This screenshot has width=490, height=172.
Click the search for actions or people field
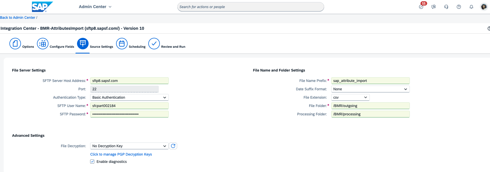[x=251, y=7]
